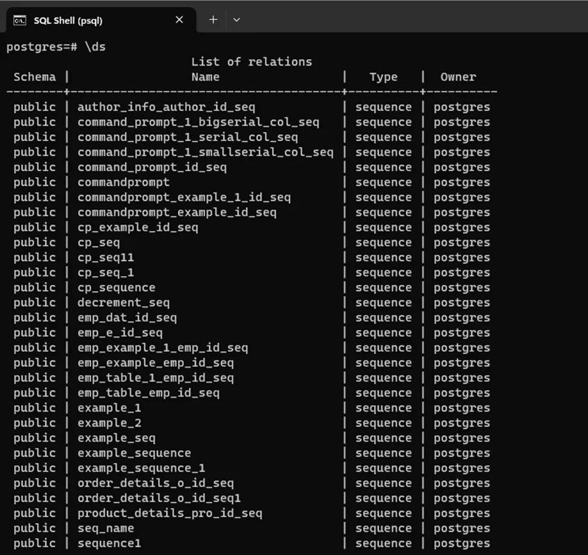The width and height of the screenshot is (588, 555).
Task: Click the Owner column header
Action: coord(458,77)
